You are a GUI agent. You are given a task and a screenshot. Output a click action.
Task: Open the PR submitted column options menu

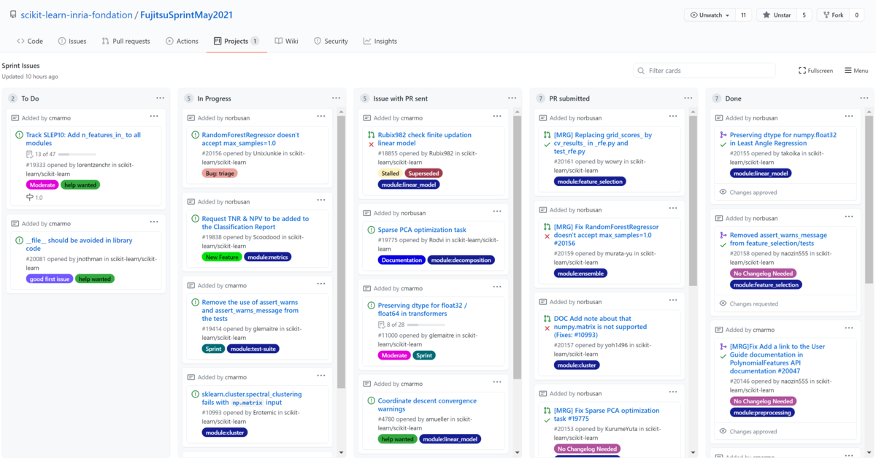click(688, 98)
